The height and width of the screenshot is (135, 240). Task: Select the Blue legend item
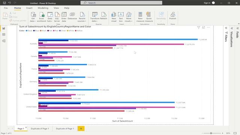point(36,31)
